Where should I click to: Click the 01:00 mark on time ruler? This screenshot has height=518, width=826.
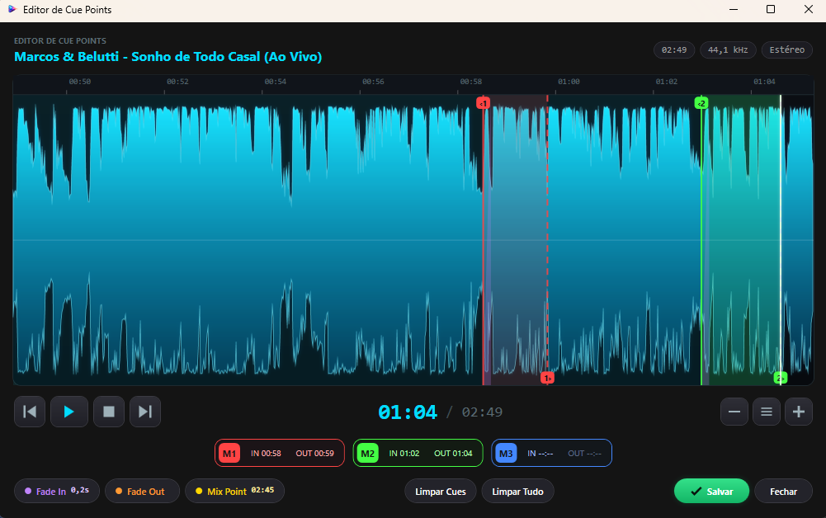(x=569, y=82)
